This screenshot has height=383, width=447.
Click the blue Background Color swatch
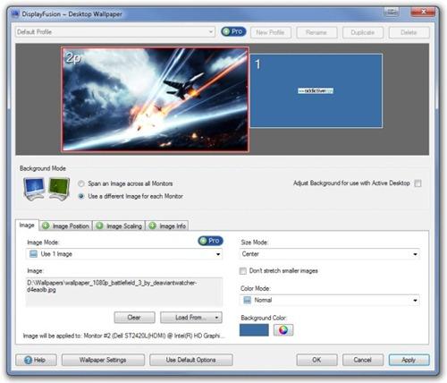[x=254, y=330]
